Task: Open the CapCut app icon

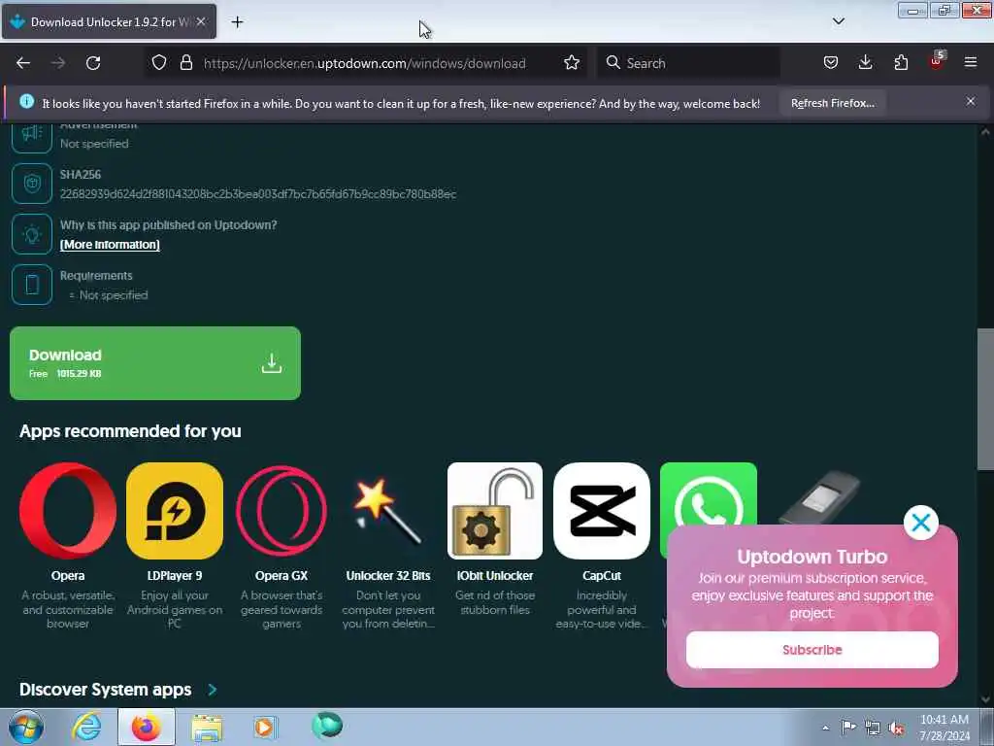Action: click(602, 511)
